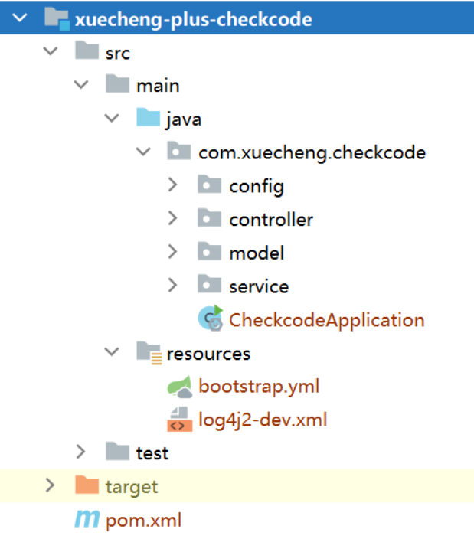This screenshot has width=474, height=539.
Task: Expand the test folder arrow
Action: point(81,452)
